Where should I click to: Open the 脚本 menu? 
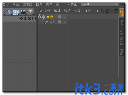[x=49, y=5]
